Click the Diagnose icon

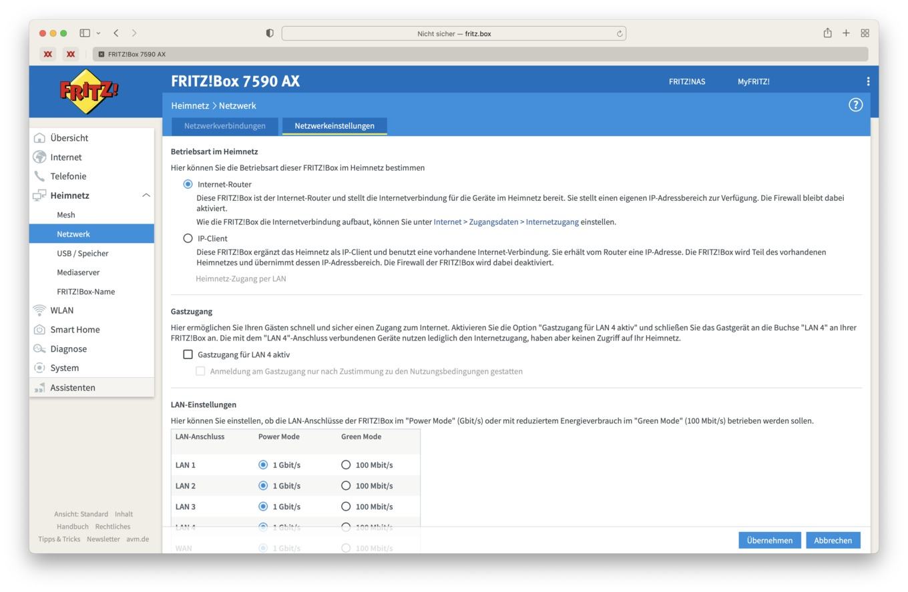point(39,349)
